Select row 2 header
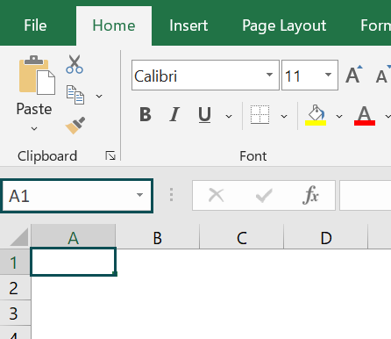Screen dimensions: 391x339 [15, 287]
